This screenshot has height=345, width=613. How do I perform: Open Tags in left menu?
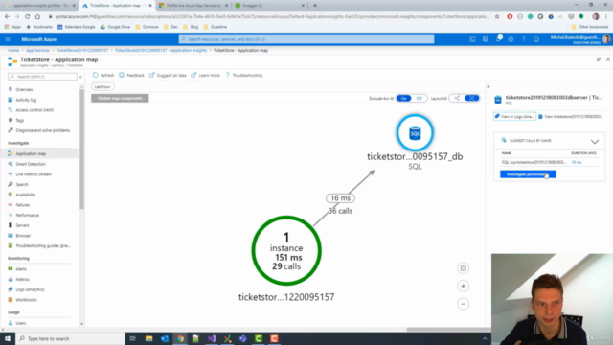(19, 120)
